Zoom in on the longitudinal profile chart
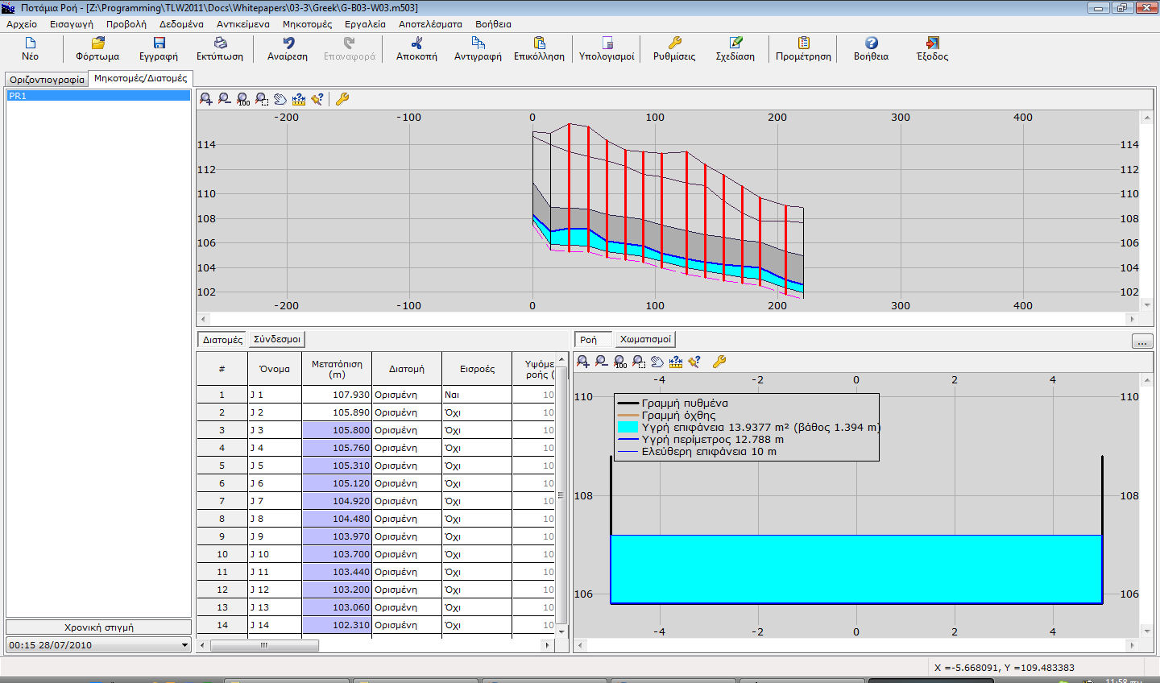 pyautogui.click(x=206, y=99)
